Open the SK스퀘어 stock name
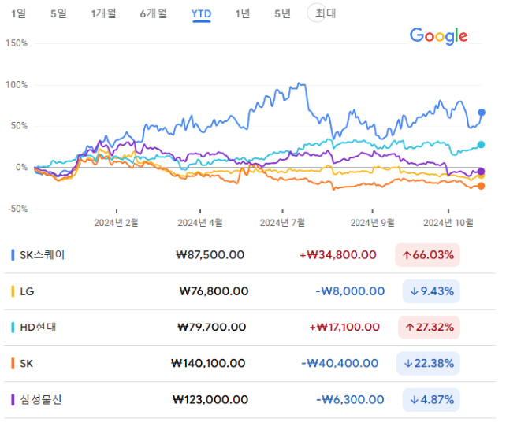The height and width of the screenshot is (422, 506). 43,255
